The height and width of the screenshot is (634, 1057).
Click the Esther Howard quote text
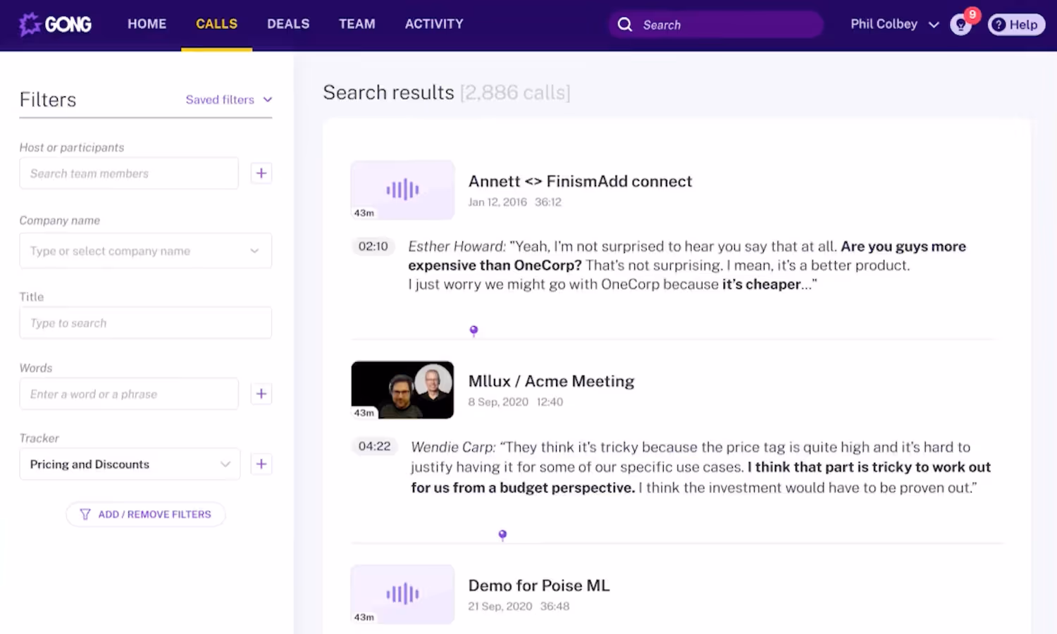click(687, 266)
